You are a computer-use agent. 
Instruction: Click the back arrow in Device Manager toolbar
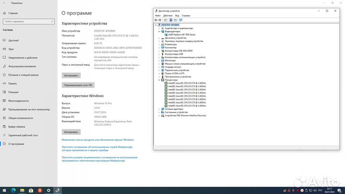point(156,20)
